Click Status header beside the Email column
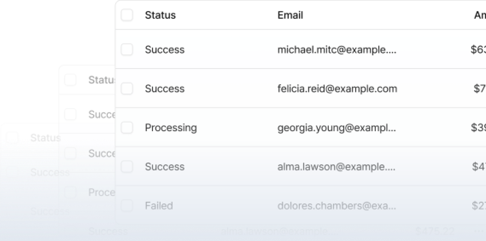The height and width of the screenshot is (241, 486). point(160,15)
